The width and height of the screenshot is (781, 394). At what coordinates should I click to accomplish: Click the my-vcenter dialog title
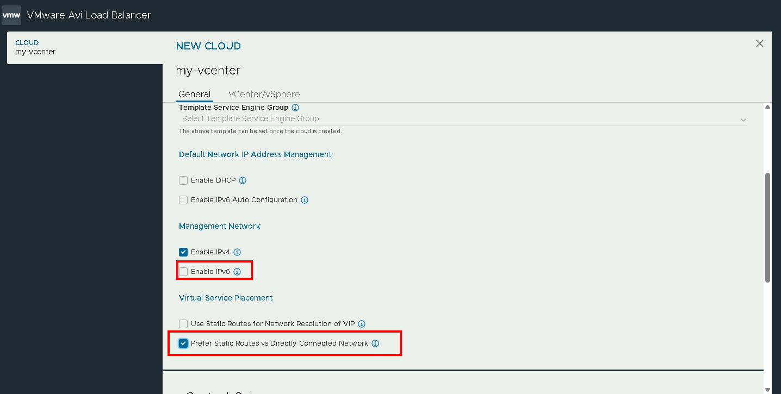point(208,71)
